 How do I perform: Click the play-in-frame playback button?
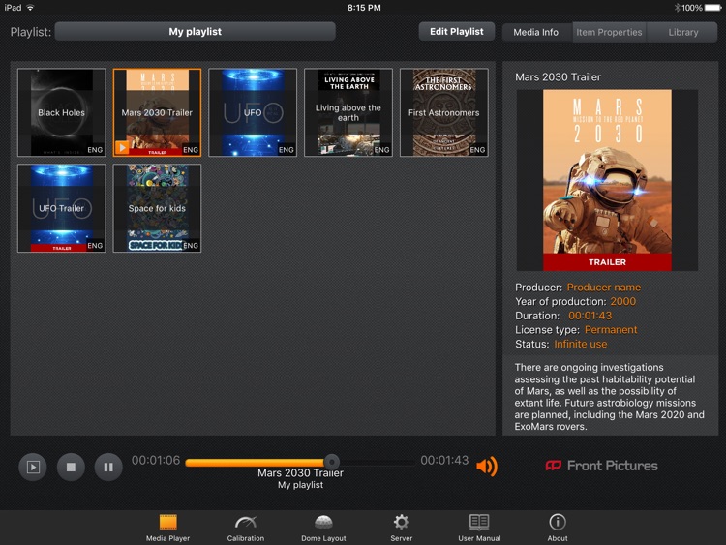click(33, 467)
